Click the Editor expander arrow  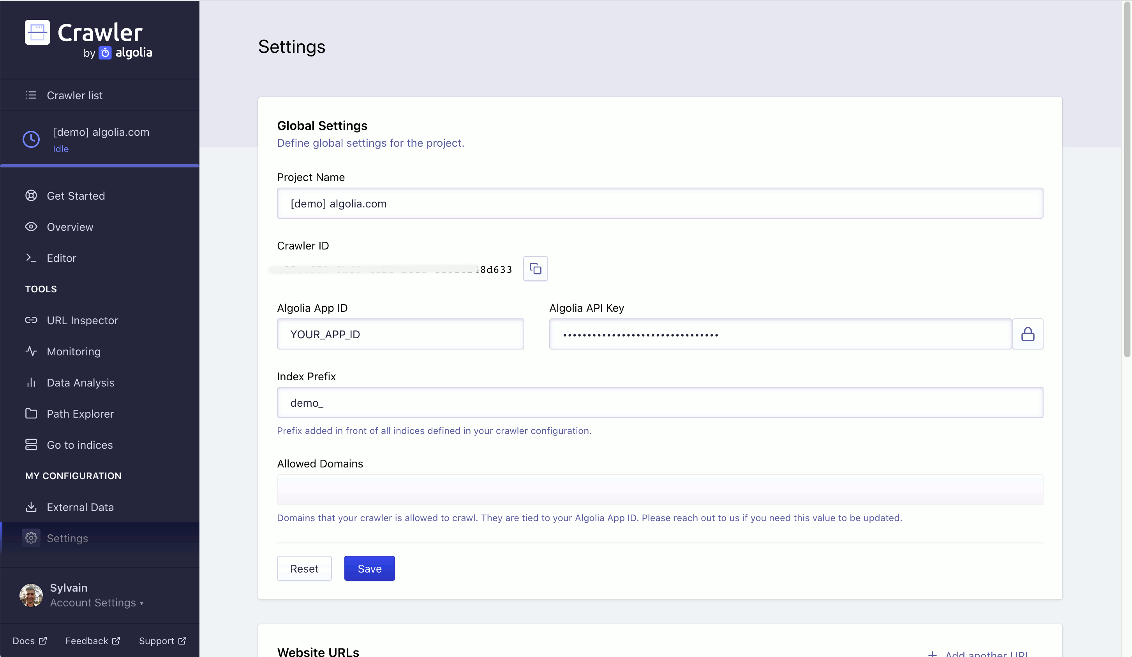click(30, 257)
